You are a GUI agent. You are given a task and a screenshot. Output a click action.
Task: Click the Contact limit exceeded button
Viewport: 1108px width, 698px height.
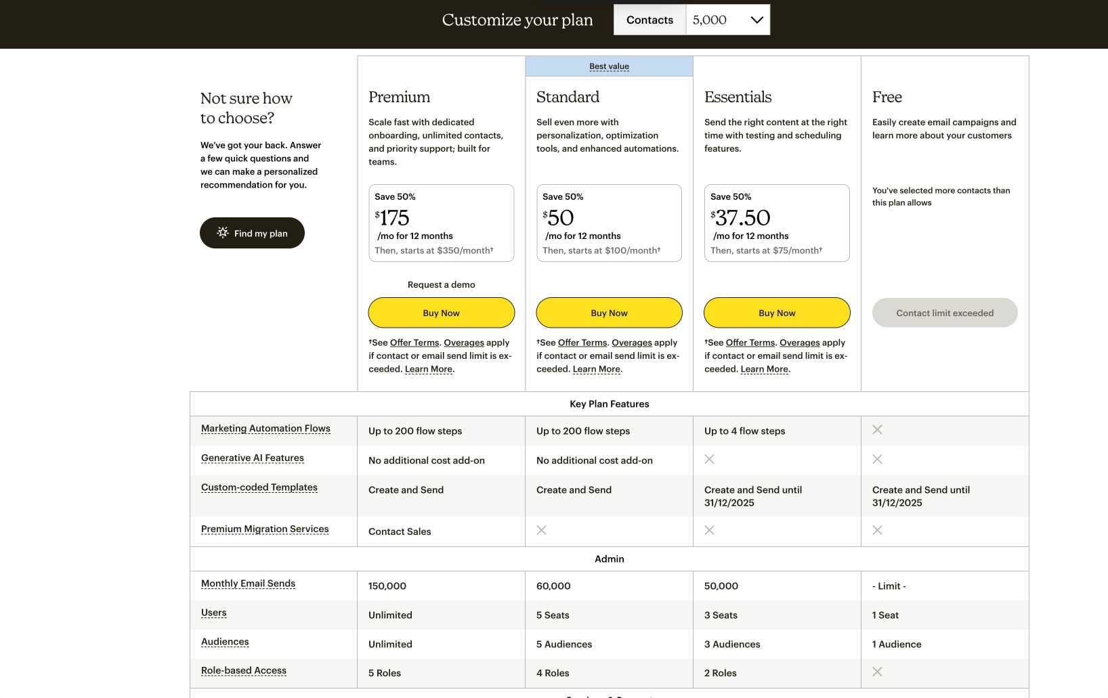(945, 313)
